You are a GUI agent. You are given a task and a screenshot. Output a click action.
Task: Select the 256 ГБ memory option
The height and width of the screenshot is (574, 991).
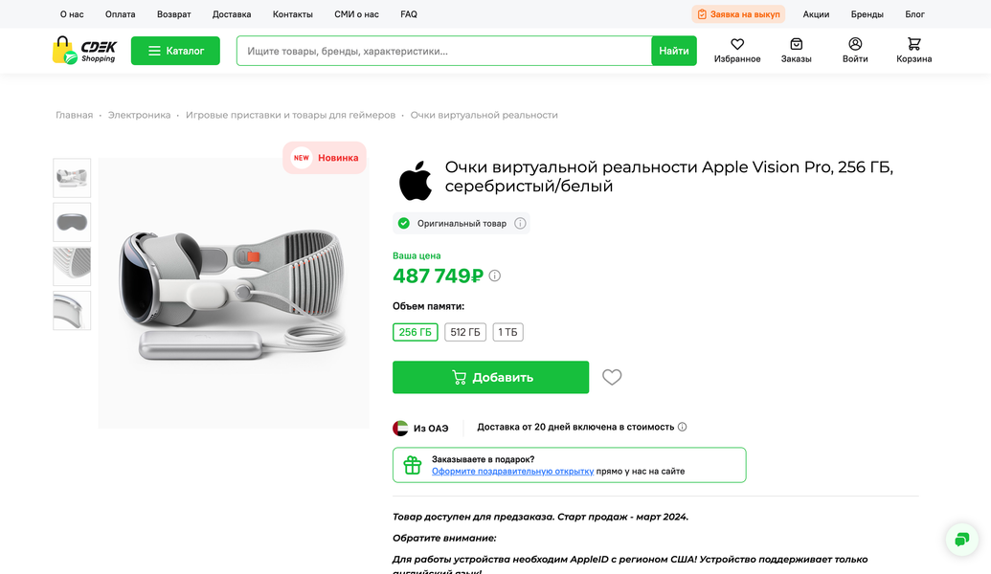415,332
